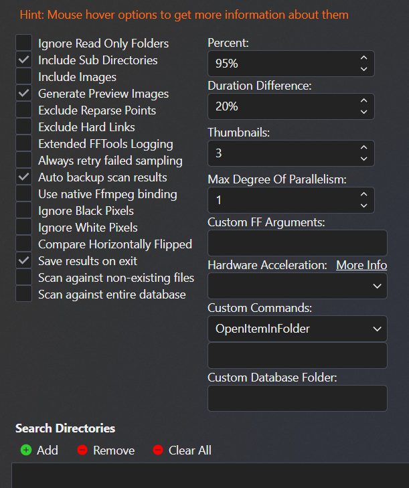409x488 pixels.
Task: Click the Custom Database Folder field
Action: (297, 398)
